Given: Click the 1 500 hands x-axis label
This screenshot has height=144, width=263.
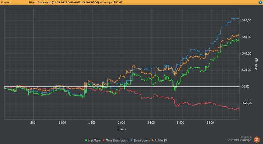Looking at the screenshot, I should tap(92, 123).
